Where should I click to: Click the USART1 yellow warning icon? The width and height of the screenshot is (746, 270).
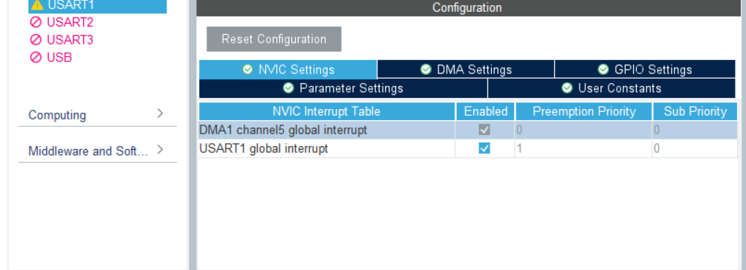point(36,5)
